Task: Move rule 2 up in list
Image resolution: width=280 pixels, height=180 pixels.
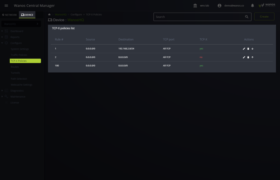Action: click(252, 57)
